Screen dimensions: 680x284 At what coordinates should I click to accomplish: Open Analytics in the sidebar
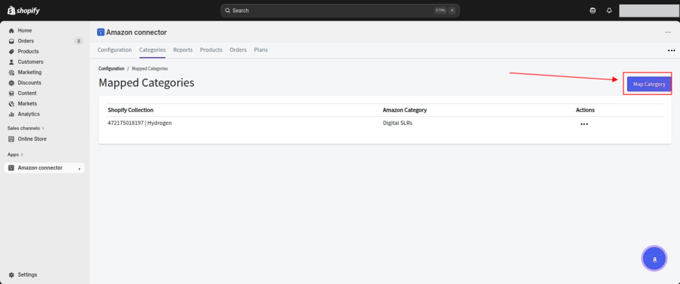pyautogui.click(x=29, y=114)
